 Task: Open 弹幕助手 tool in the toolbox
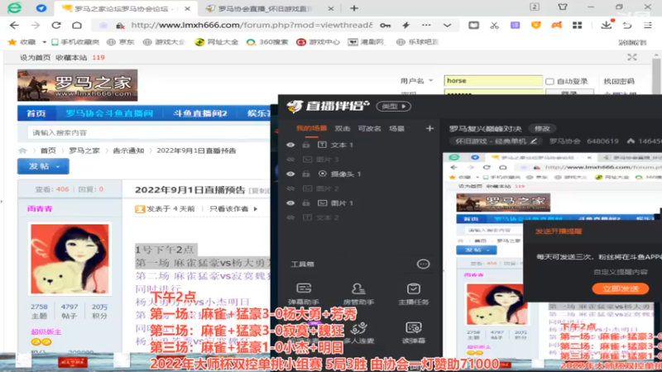click(x=304, y=293)
